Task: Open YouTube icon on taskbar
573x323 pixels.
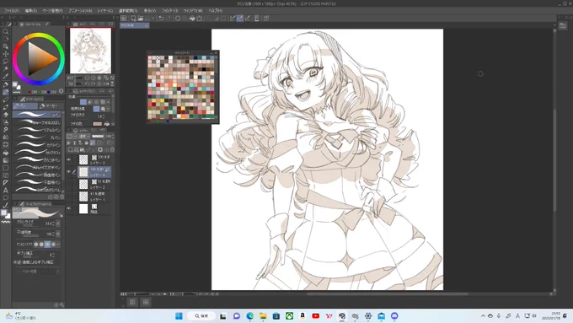Action: tap(316, 315)
